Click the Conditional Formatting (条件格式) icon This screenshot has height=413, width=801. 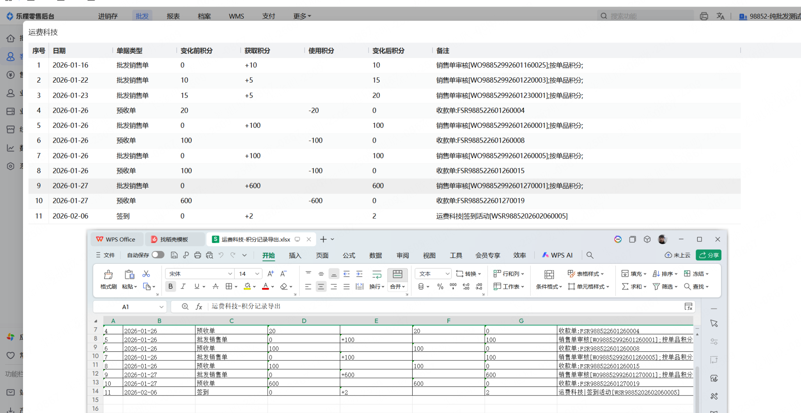pyautogui.click(x=549, y=275)
